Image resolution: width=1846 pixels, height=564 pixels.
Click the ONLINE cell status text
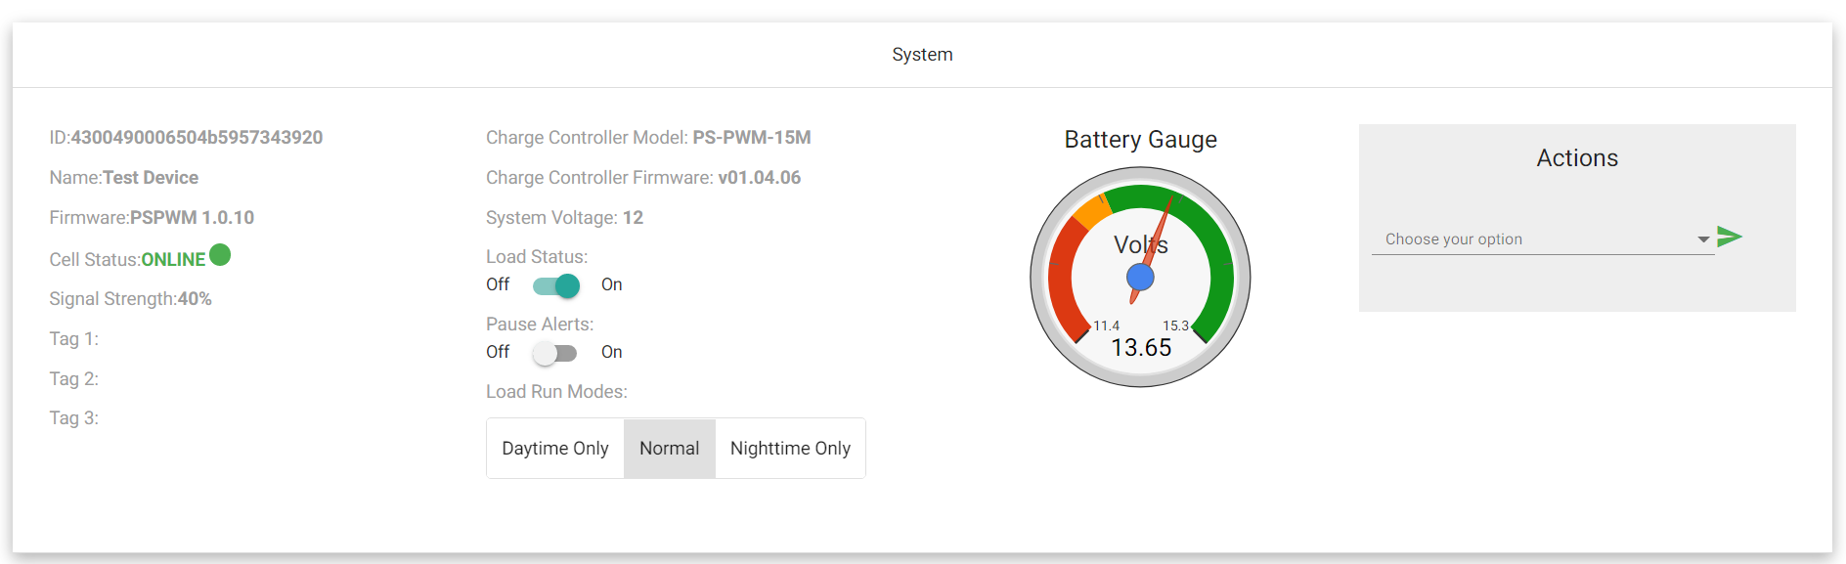click(x=173, y=260)
